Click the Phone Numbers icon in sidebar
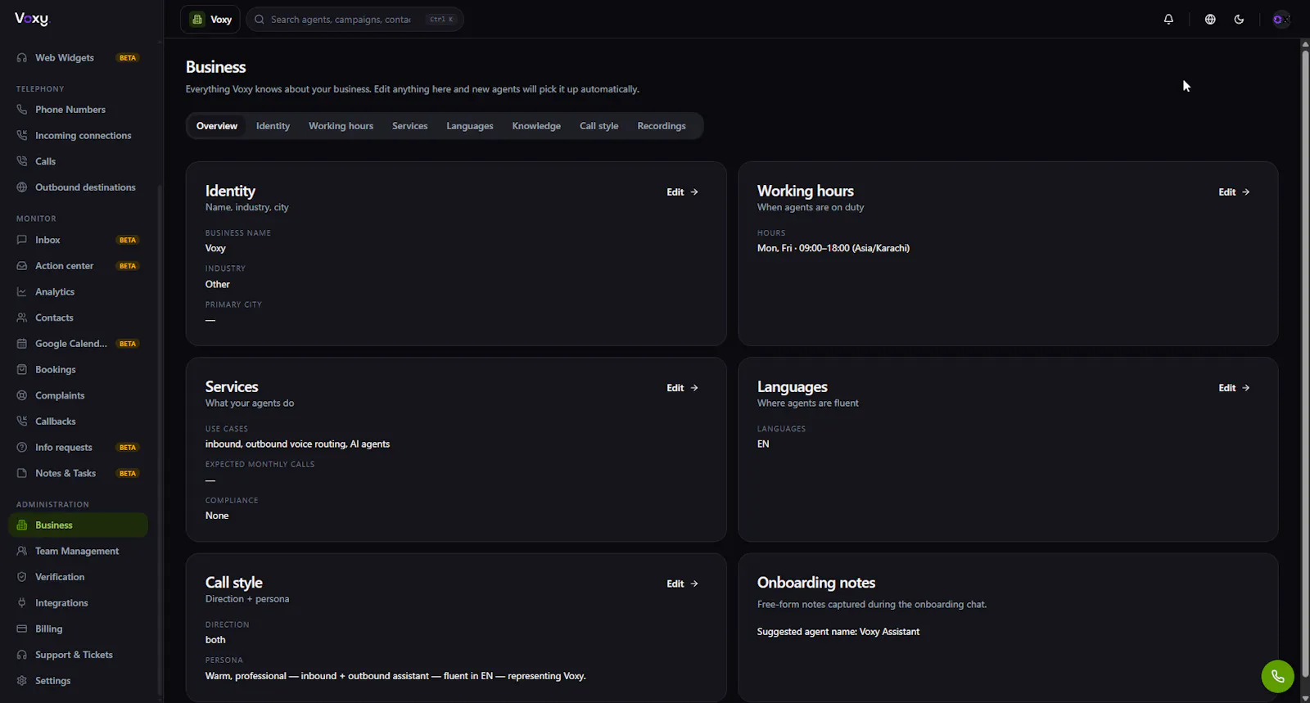This screenshot has height=703, width=1310. tap(22, 110)
